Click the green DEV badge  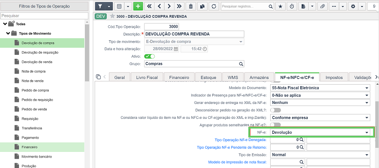click(x=101, y=17)
